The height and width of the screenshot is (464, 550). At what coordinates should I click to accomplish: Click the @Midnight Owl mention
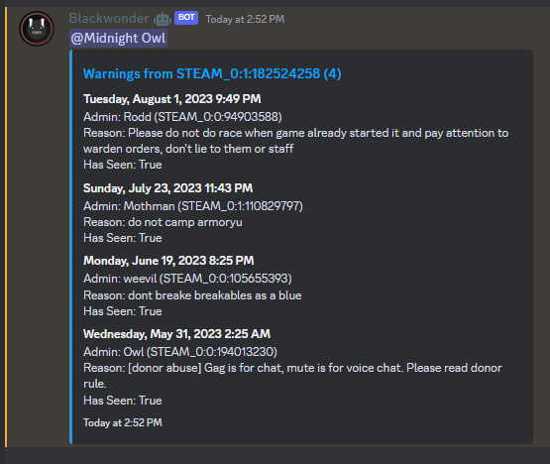pos(118,39)
